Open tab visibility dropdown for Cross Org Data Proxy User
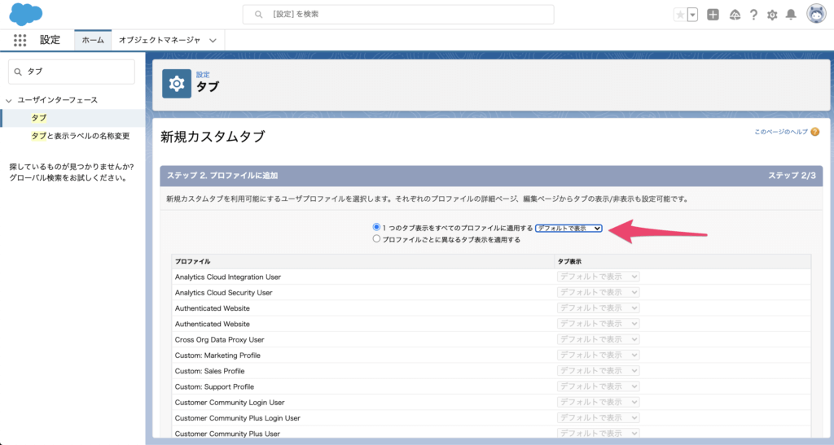 coord(598,339)
